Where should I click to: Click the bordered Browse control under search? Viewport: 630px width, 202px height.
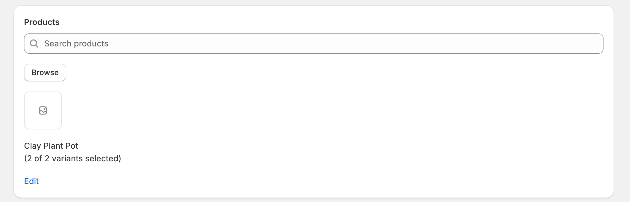pyautogui.click(x=45, y=73)
